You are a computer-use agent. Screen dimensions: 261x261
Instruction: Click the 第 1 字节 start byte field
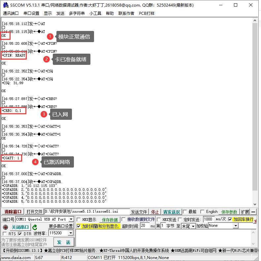click(163, 226)
